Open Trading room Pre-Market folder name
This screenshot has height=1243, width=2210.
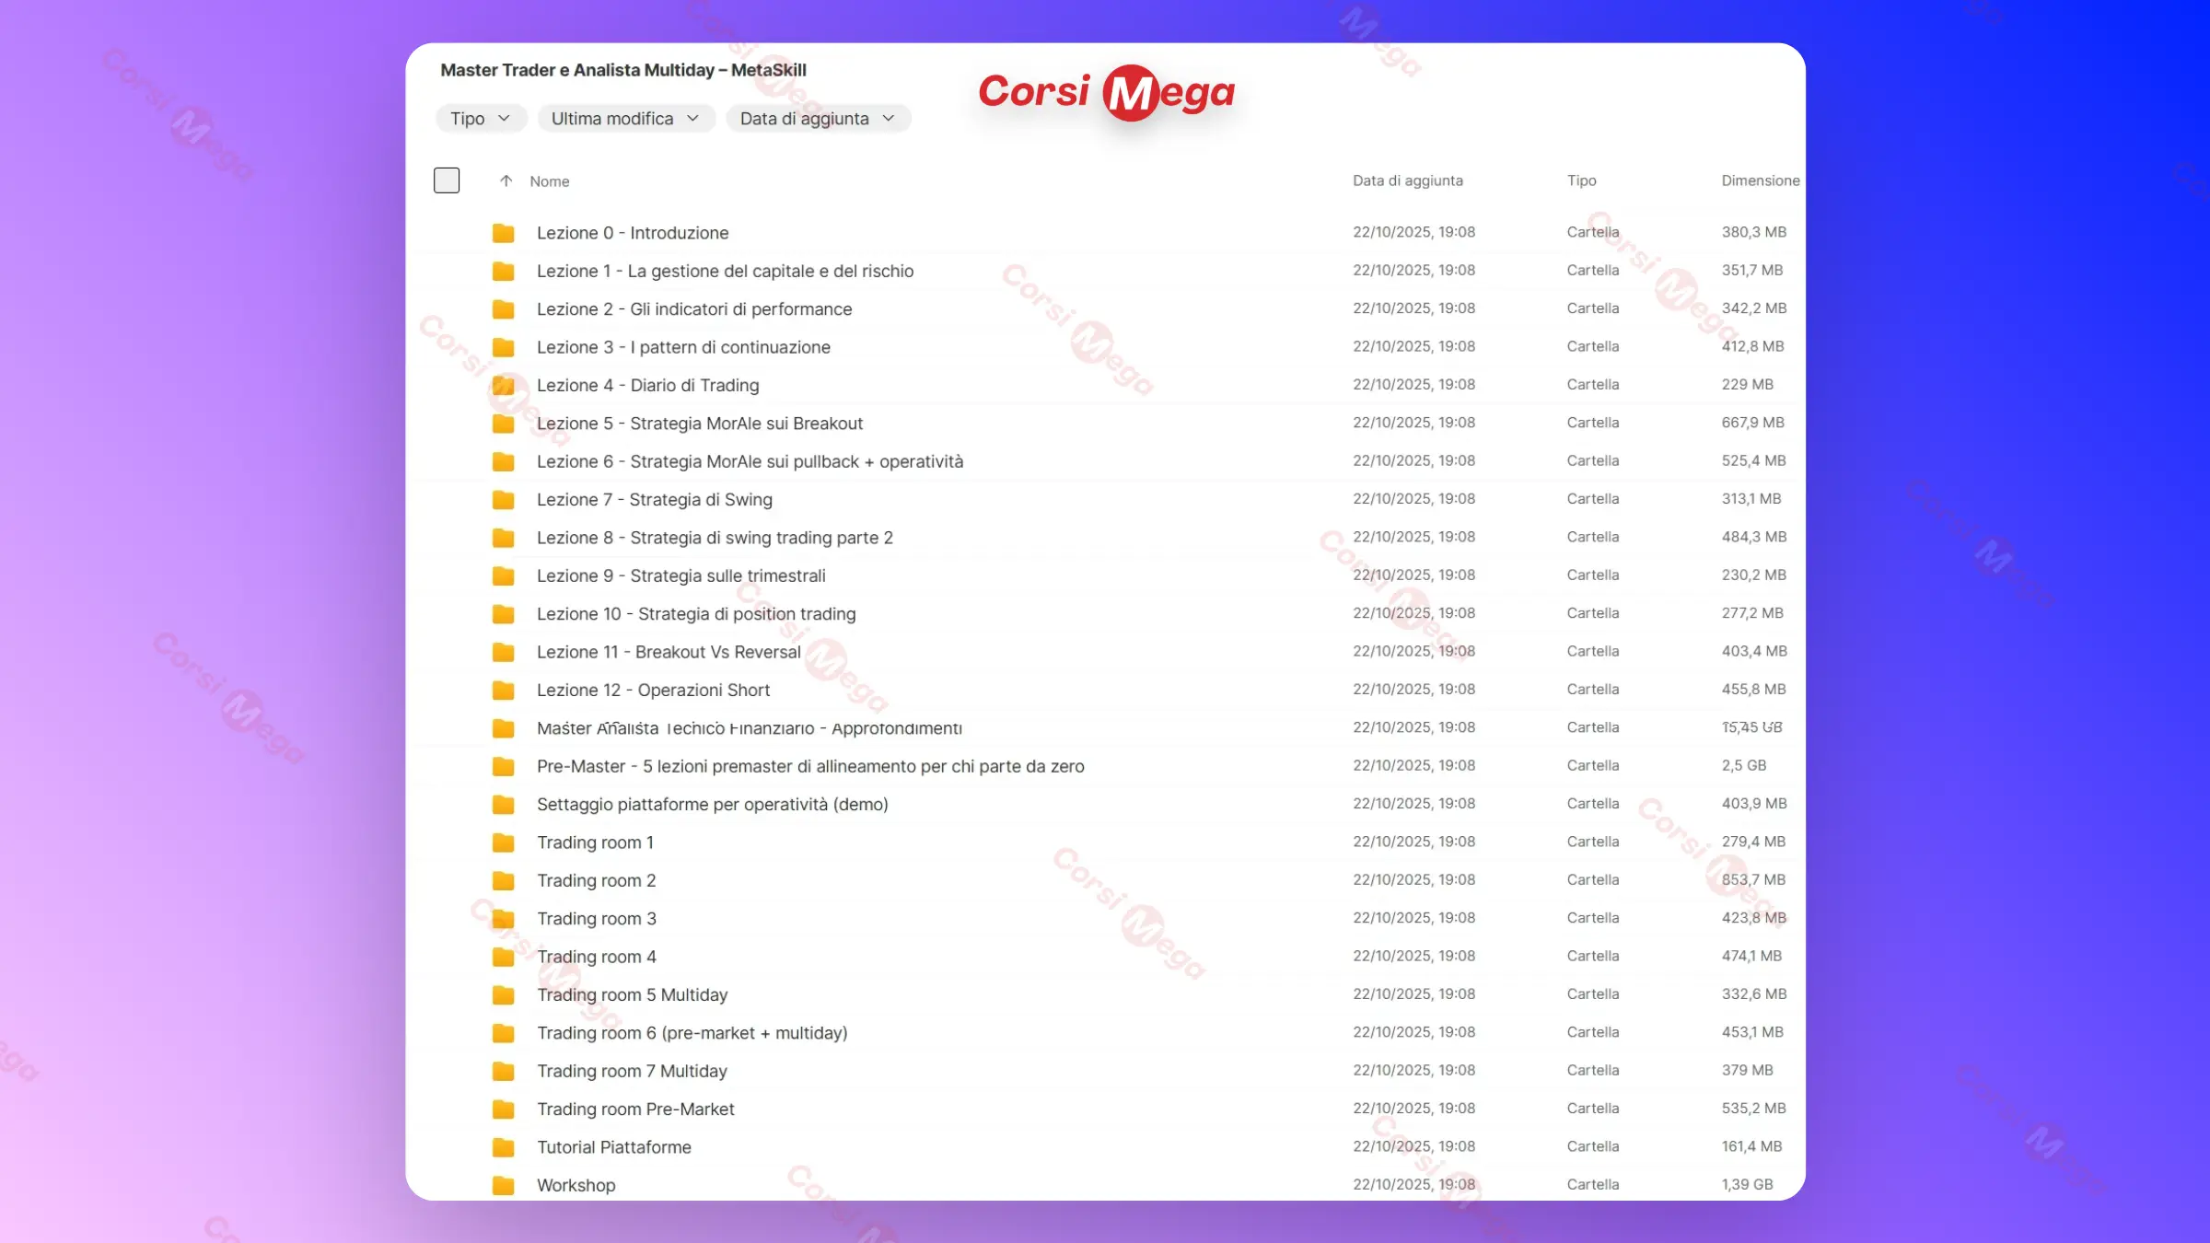tap(635, 1109)
